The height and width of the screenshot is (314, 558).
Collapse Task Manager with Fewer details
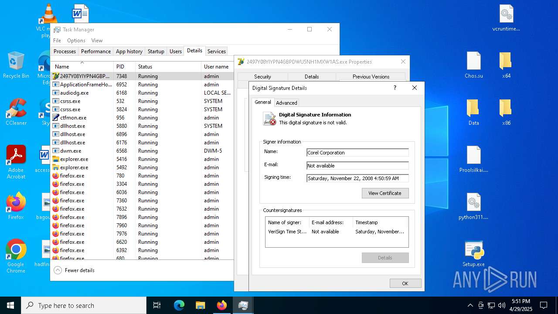(75, 270)
